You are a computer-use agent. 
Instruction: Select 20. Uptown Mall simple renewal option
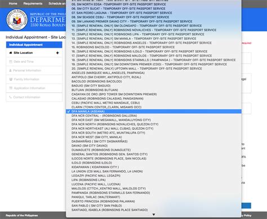tap(154, 69)
